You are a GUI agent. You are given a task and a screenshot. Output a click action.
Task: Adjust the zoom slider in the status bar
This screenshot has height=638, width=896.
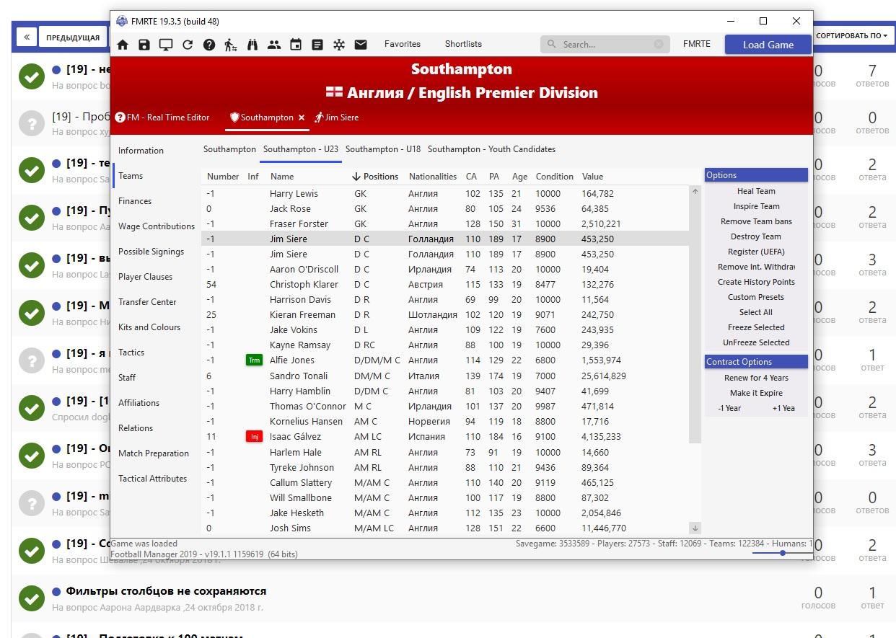782,553
